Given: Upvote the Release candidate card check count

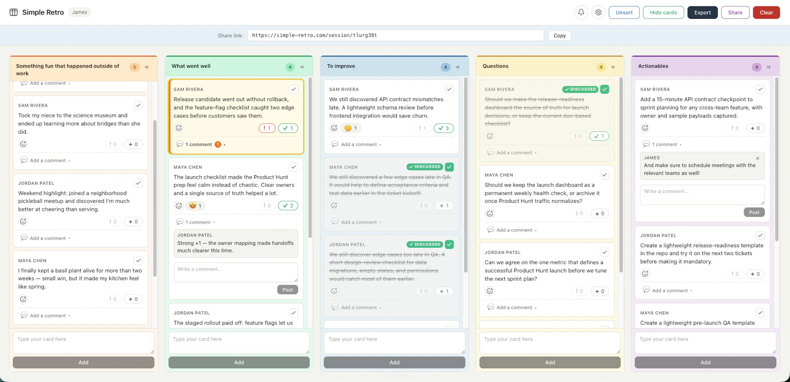Looking at the screenshot, I should [288, 128].
